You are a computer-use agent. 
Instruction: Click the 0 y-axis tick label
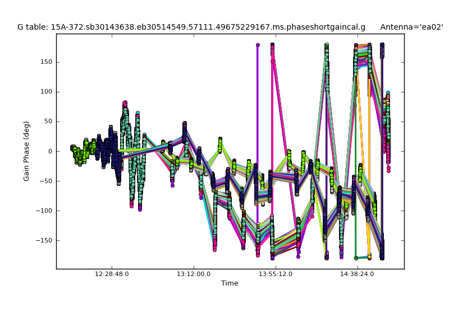pyautogui.click(x=49, y=151)
